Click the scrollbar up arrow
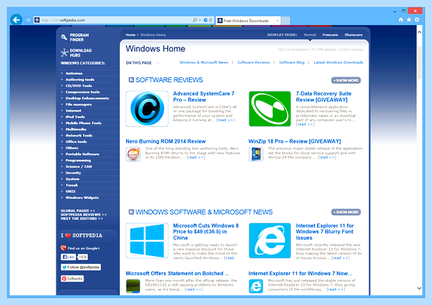The width and height of the screenshot is (432, 305). pyautogui.click(x=419, y=32)
